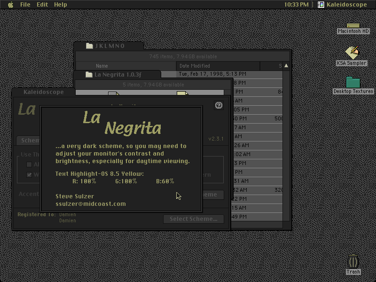Image resolution: width=376 pixels, height=282 pixels.
Task: Open the Kaleidoscope application menu in the menu bar
Action: [342, 5]
